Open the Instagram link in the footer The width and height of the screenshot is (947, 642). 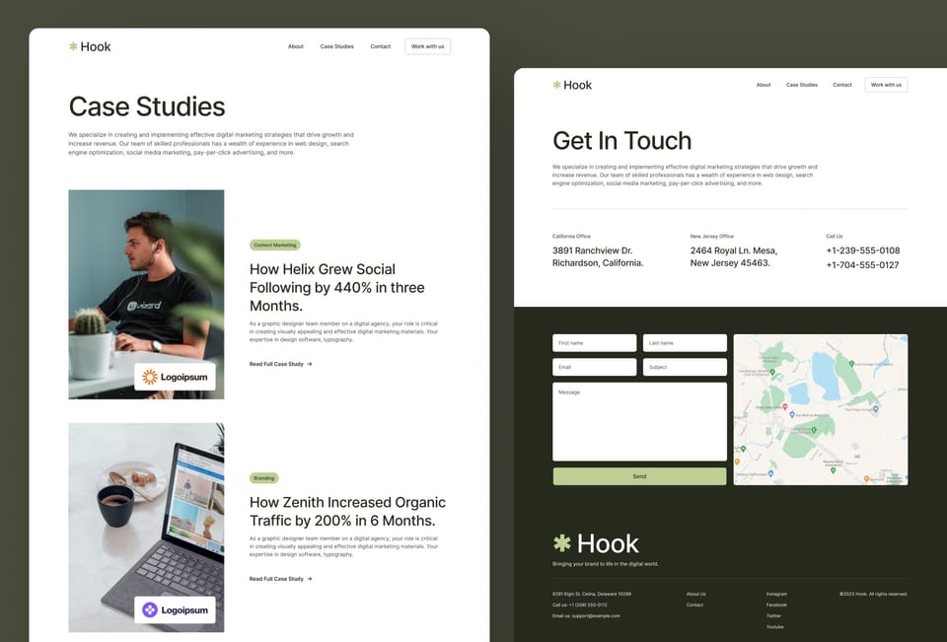pos(776,595)
